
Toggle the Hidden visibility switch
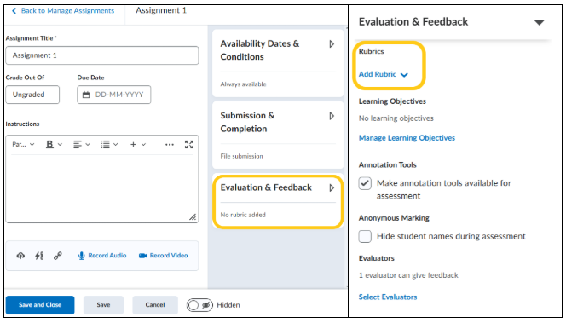pos(199,305)
